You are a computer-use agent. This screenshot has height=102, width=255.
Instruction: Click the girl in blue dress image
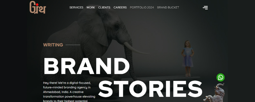188,59
